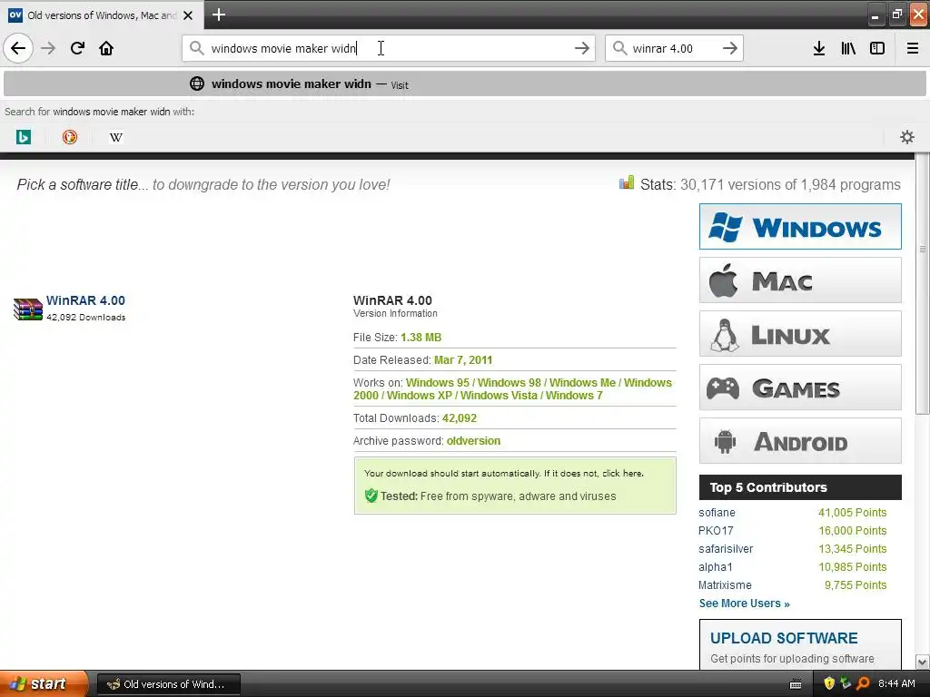Click the Top 5 Contributors header

point(800,487)
